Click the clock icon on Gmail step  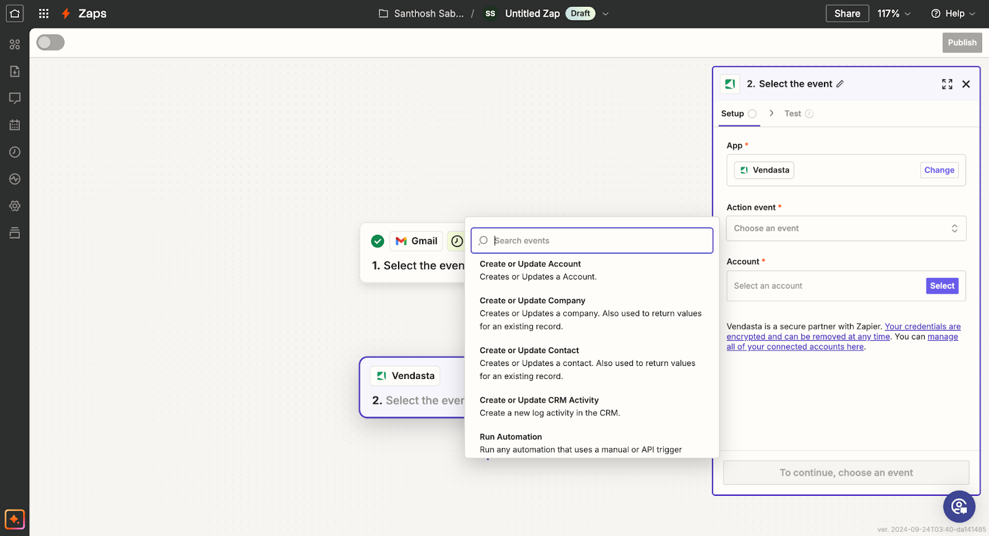click(x=457, y=241)
